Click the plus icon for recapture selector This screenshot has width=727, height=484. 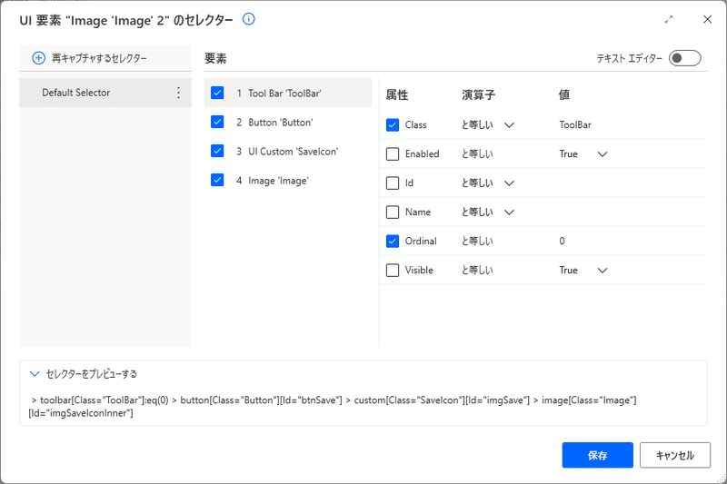click(38, 58)
